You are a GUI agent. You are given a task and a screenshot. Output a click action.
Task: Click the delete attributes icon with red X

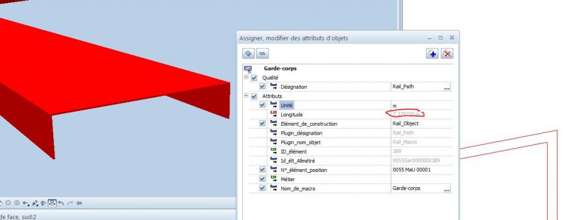tap(447, 54)
